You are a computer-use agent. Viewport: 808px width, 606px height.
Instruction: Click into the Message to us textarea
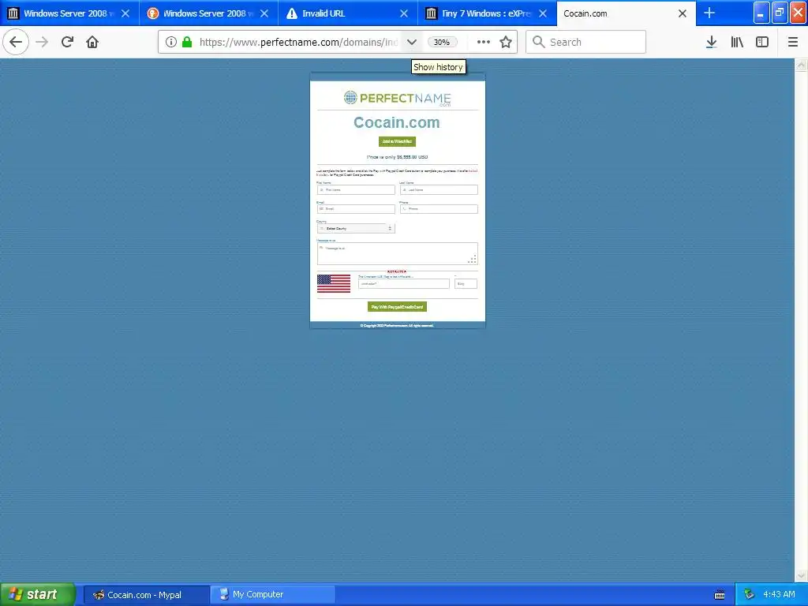click(398, 253)
